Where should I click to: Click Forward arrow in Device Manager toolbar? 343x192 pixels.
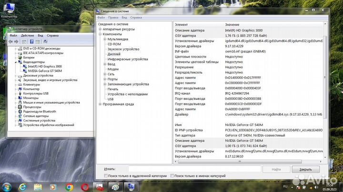(x=16, y=41)
